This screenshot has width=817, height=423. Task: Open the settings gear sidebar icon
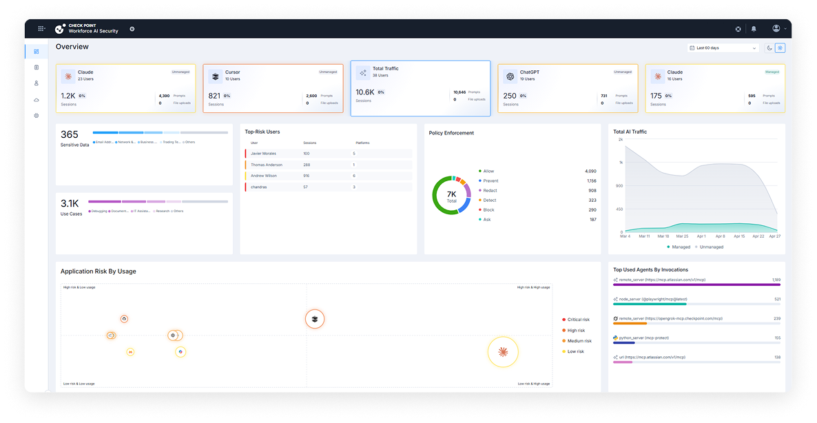pyautogui.click(x=37, y=116)
